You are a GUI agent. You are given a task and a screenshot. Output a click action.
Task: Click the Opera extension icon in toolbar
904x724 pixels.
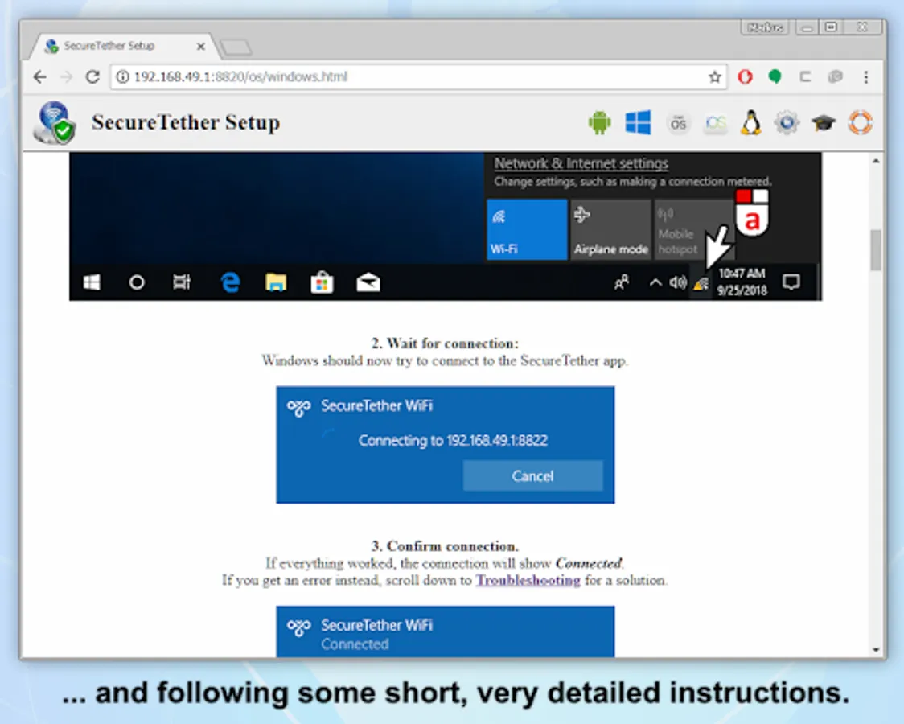coord(745,76)
